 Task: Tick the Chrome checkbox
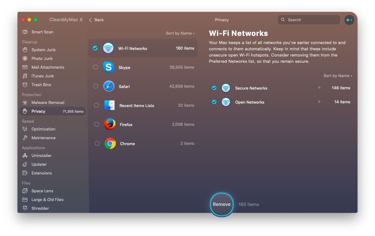tap(97, 143)
